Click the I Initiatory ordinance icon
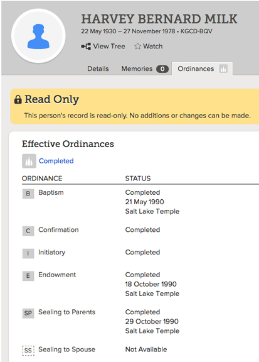Screen dimensions: 259x362 point(28,253)
